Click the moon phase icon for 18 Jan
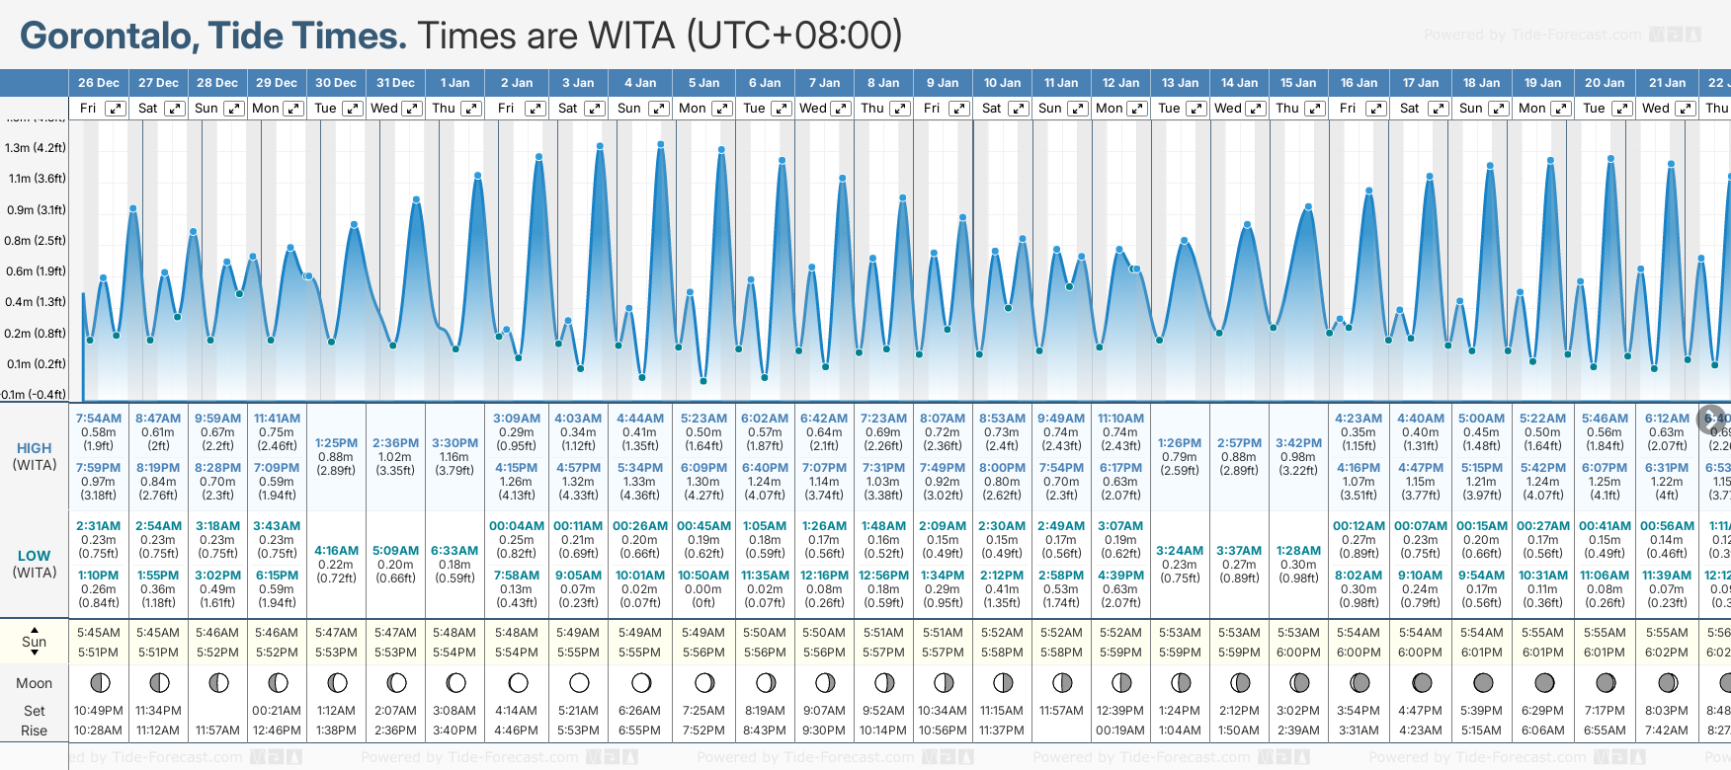 tap(1483, 682)
